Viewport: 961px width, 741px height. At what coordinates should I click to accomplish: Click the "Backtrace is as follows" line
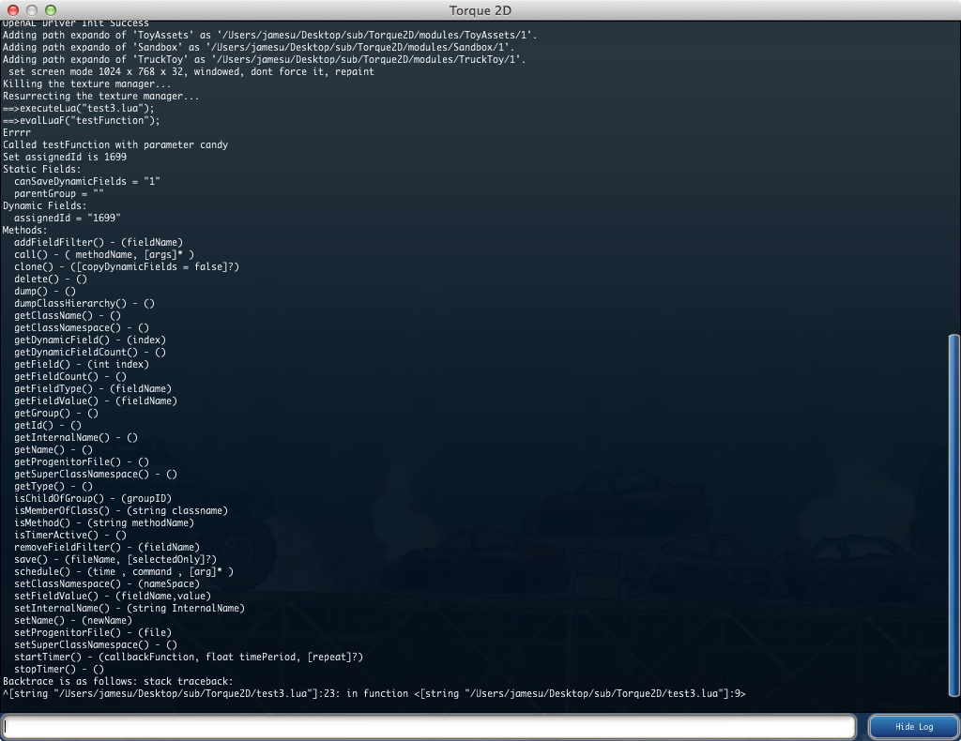coord(117,681)
